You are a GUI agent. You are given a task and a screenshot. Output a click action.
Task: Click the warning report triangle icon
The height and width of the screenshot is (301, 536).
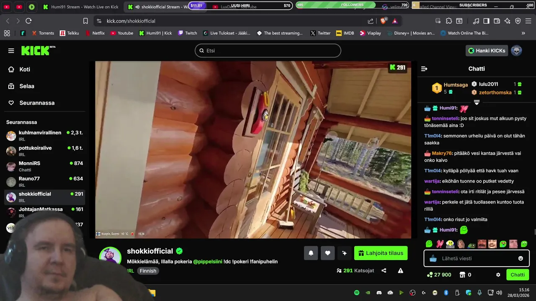tap(400, 270)
